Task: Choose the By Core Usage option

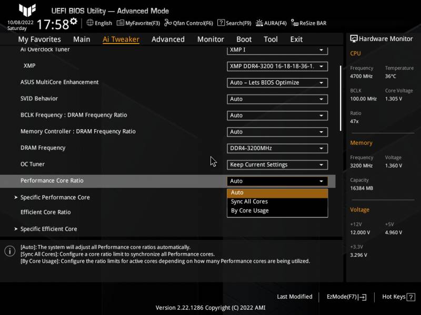Action: (277, 211)
